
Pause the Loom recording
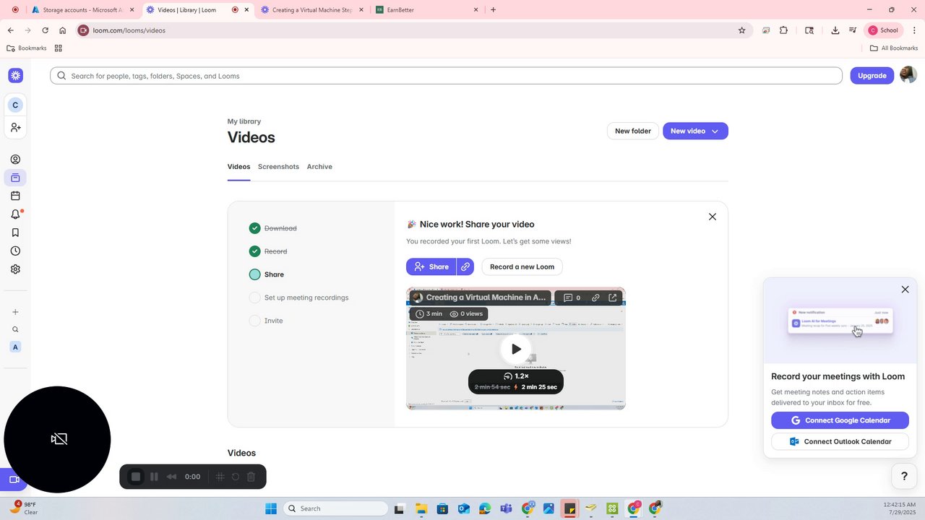[154, 477]
